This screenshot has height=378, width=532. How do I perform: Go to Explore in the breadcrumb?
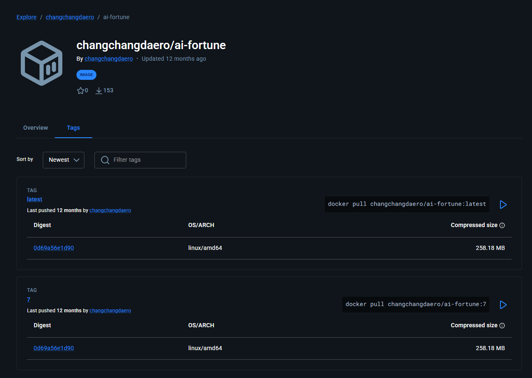[27, 17]
